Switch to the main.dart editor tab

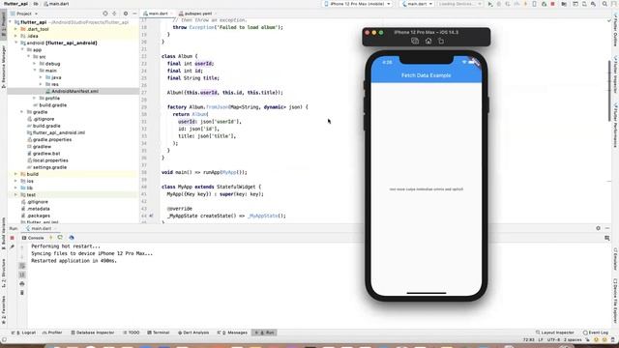click(158, 14)
